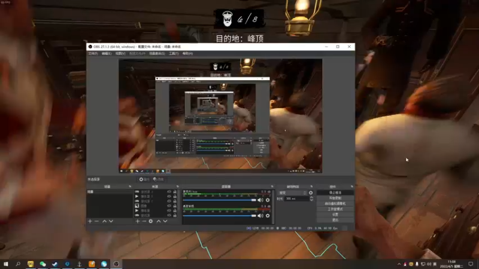Click the audio mixer vertical scrollbar
The width and height of the screenshot is (479, 269).
click(x=273, y=207)
